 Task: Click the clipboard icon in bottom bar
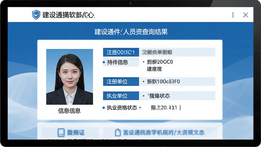click(118, 132)
